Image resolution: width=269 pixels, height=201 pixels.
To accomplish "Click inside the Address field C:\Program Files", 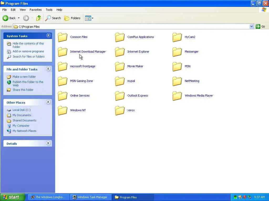I will pos(131,26).
